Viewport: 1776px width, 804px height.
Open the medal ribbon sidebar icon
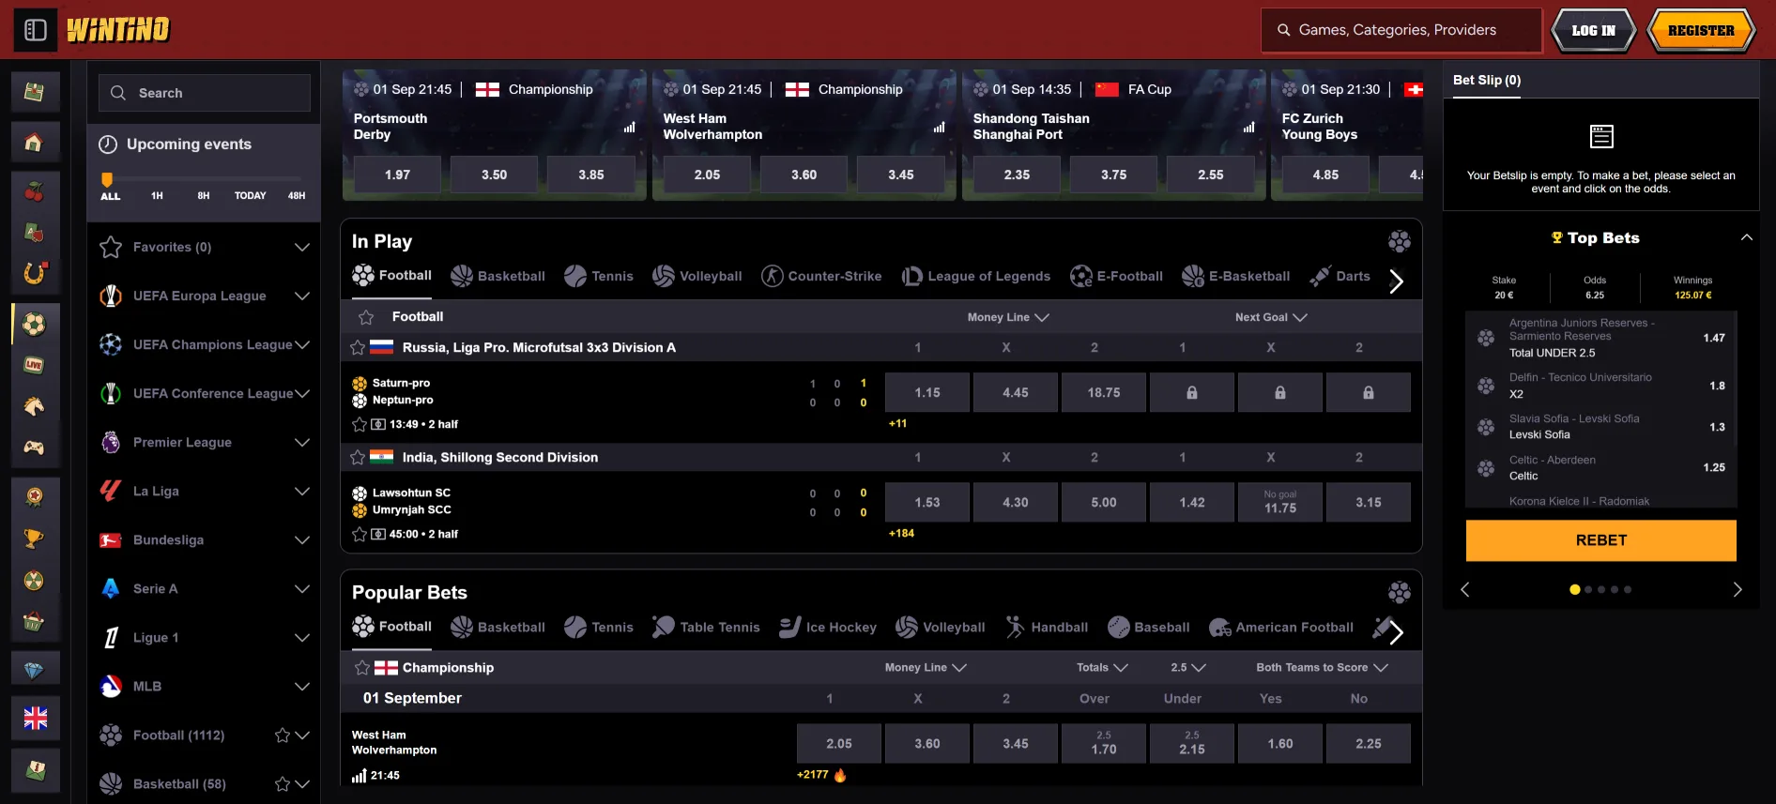(x=35, y=498)
